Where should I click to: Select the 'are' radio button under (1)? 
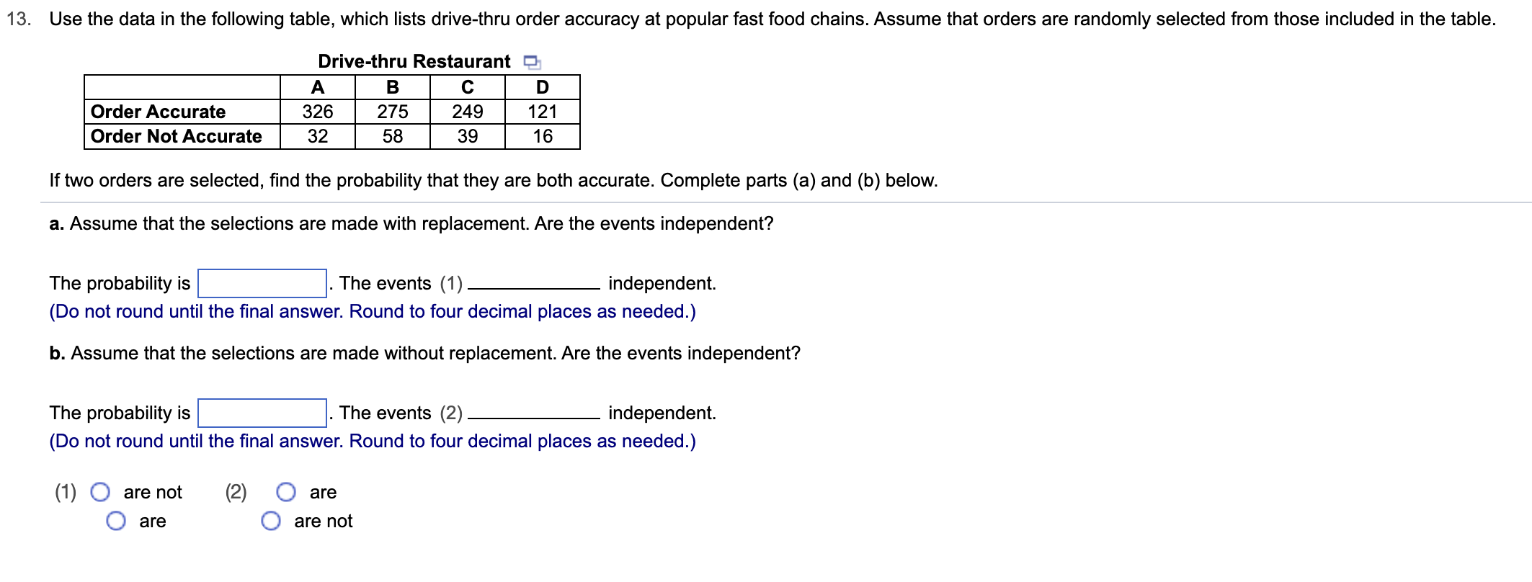point(115,520)
